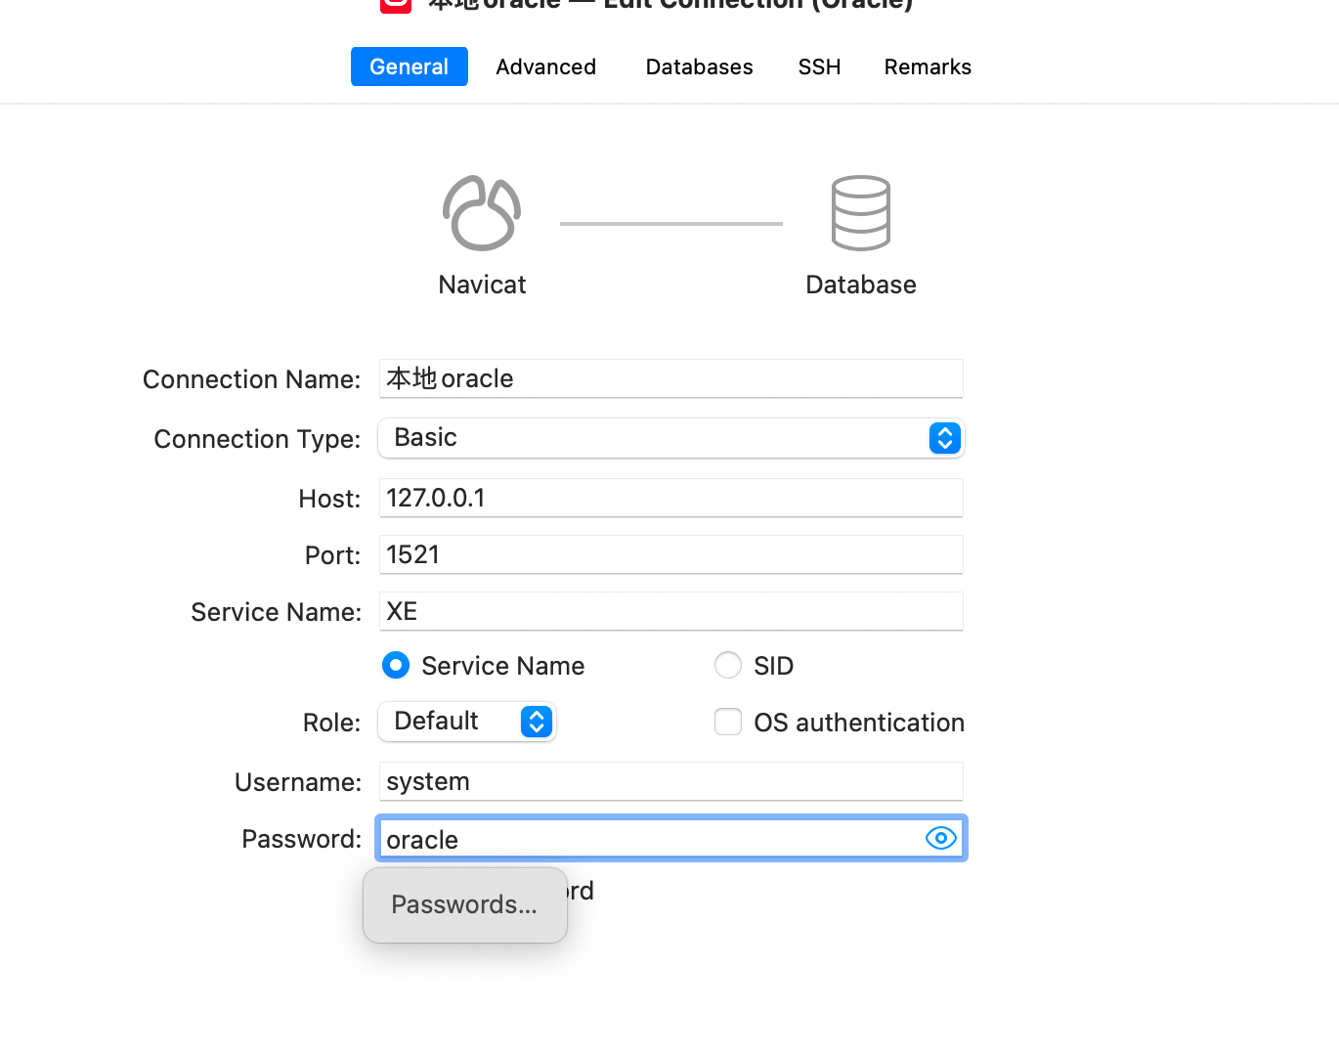Click the Host field with 127.0.0.1
Image resolution: width=1339 pixels, height=1054 pixels.
670,498
